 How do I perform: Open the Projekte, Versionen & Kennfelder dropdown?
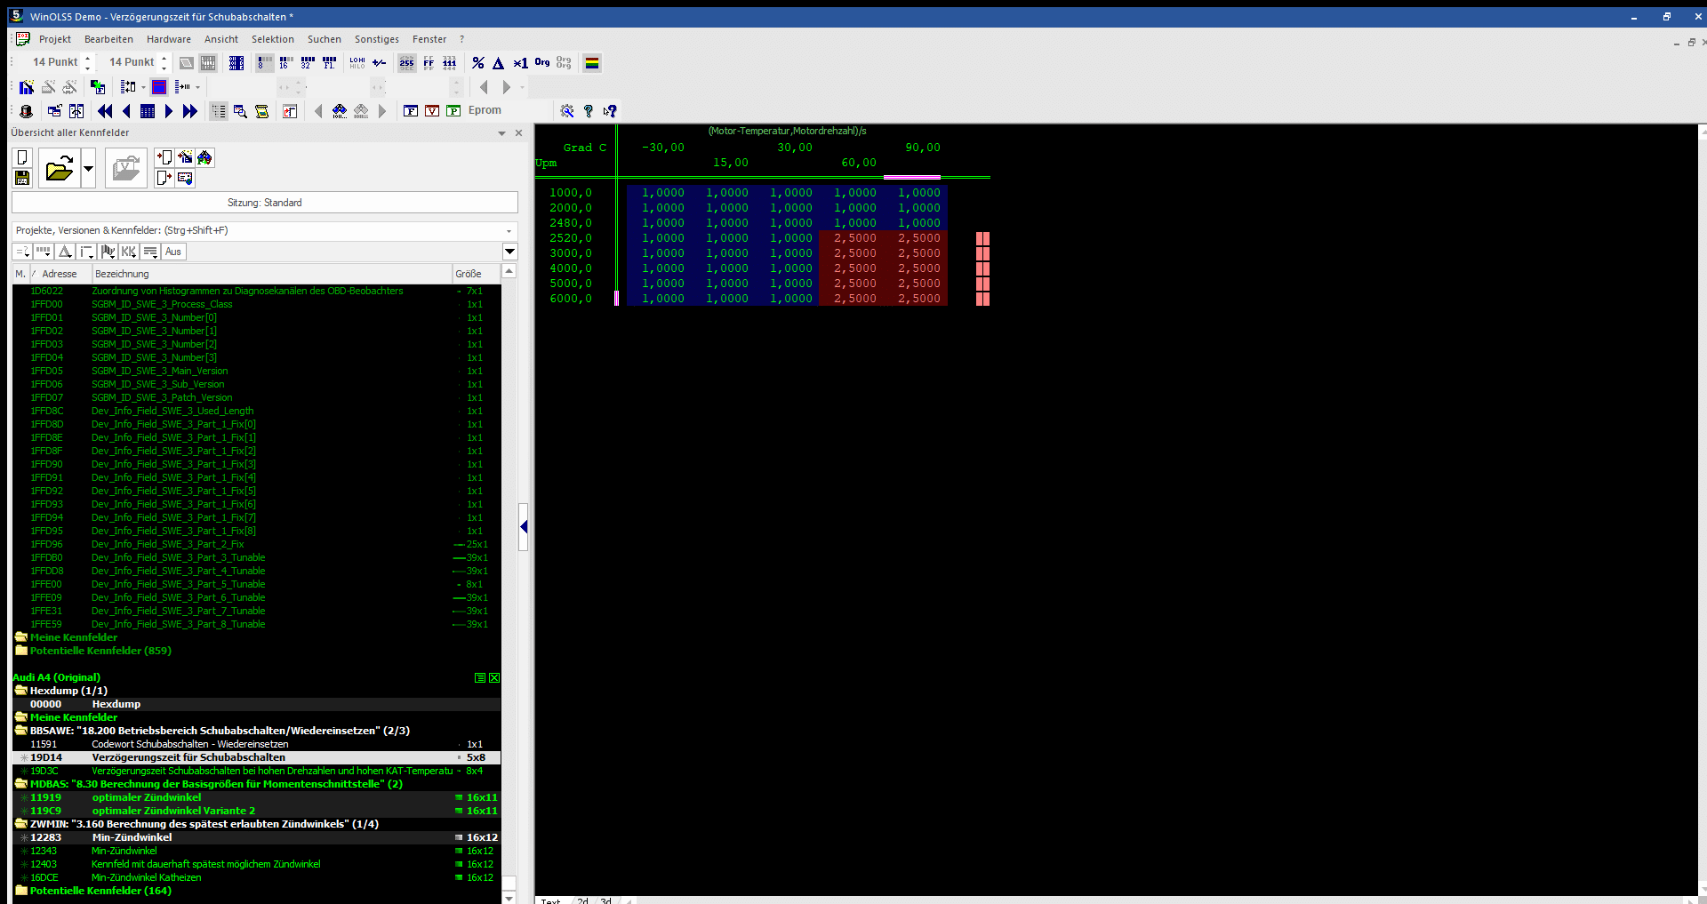click(x=509, y=231)
